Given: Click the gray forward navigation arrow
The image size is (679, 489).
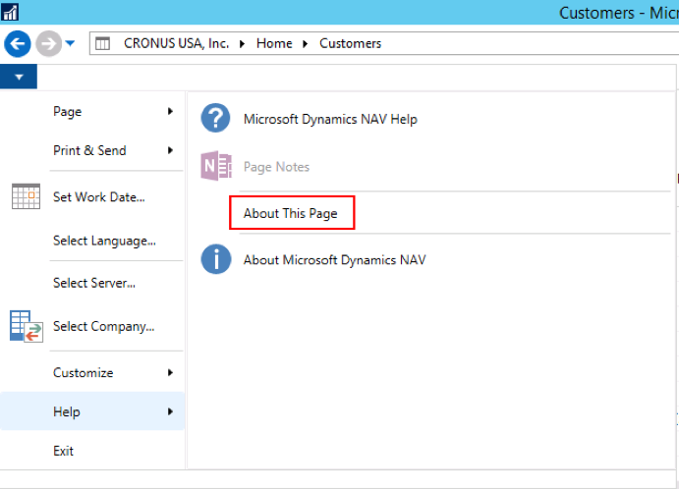Looking at the screenshot, I should pos(48,43).
